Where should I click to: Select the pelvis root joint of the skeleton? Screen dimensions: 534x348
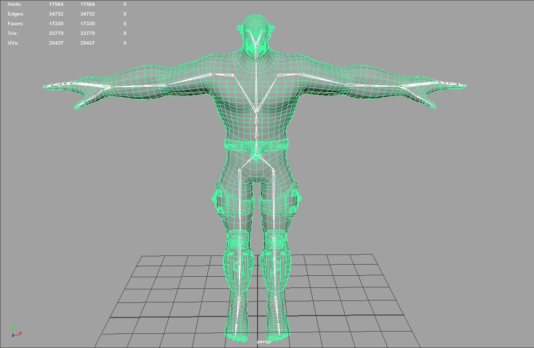point(257,155)
